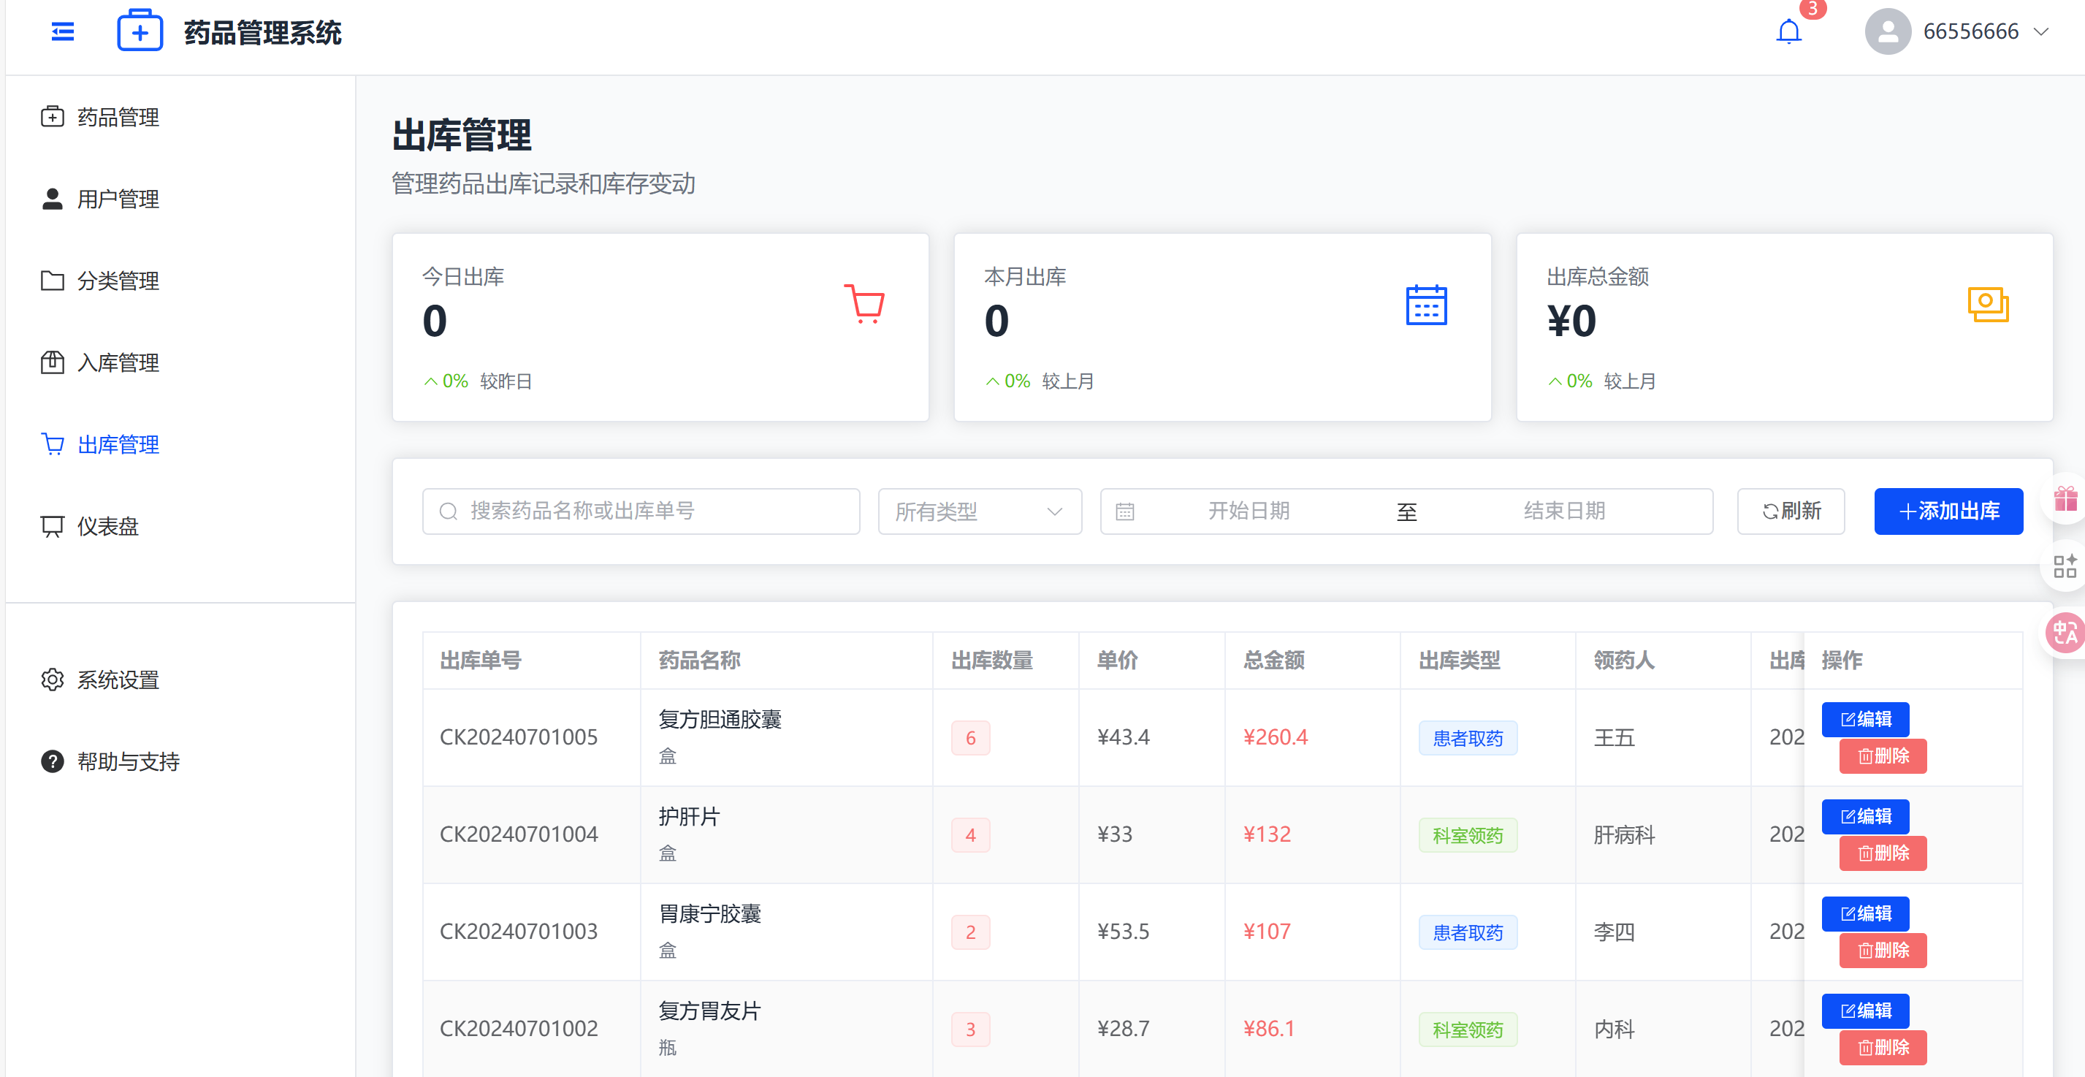
Task: Open 系统设置 in sidebar
Action: (118, 680)
